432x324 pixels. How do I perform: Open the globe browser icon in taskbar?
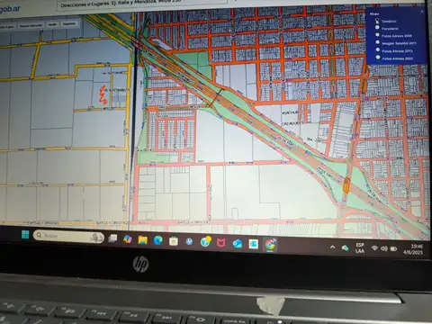click(206, 242)
